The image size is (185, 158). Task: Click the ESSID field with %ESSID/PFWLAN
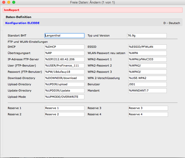tap(147, 47)
